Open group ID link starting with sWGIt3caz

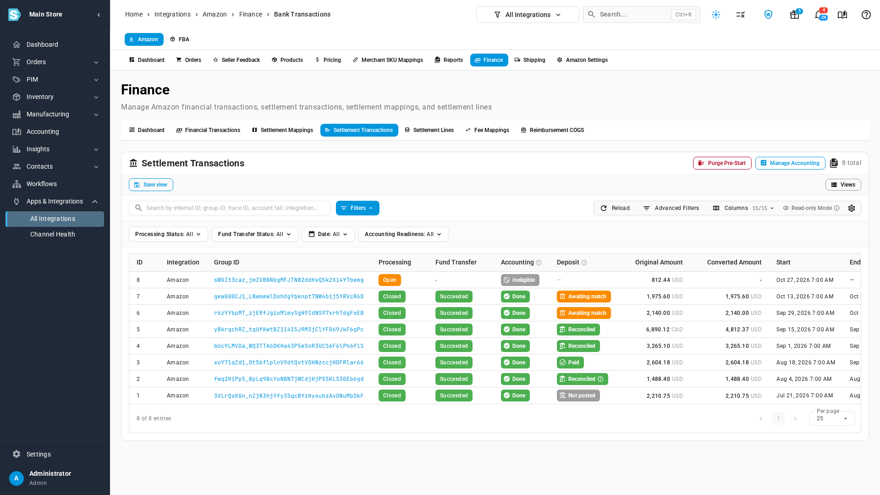(289, 280)
